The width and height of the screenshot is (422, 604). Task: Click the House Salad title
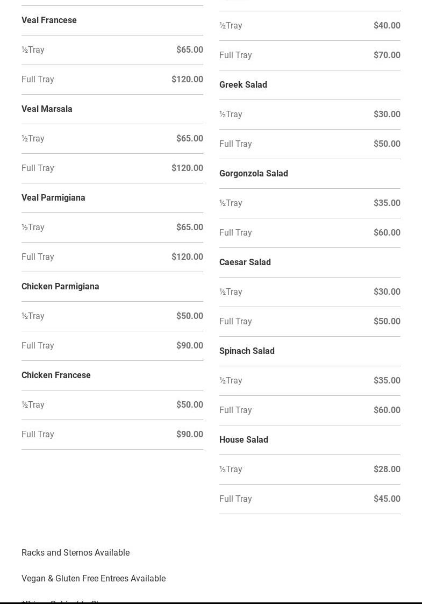pos(244,440)
